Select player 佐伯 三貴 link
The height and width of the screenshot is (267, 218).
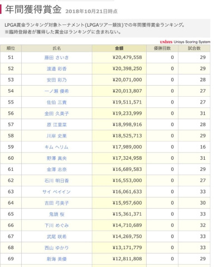click(56, 102)
